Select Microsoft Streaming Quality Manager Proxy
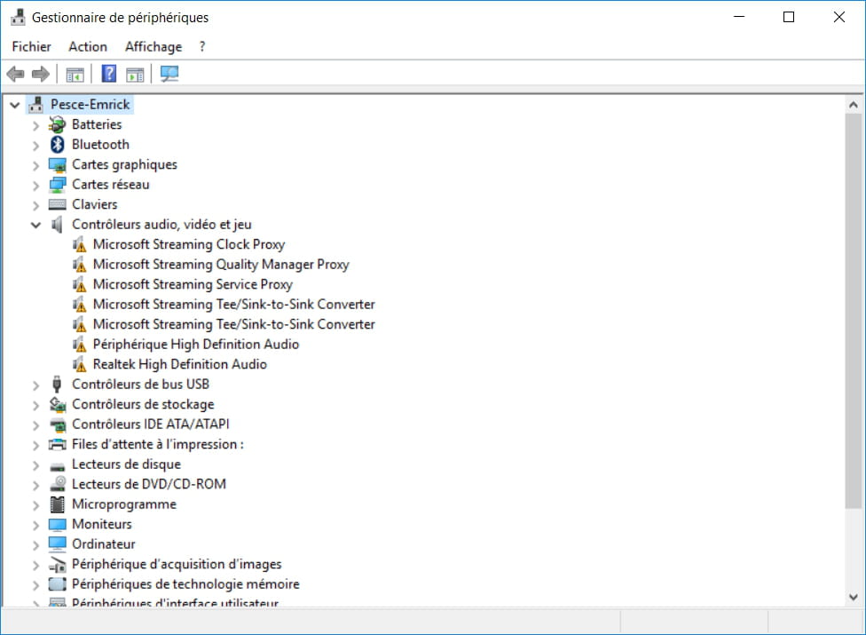 point(221,264)
